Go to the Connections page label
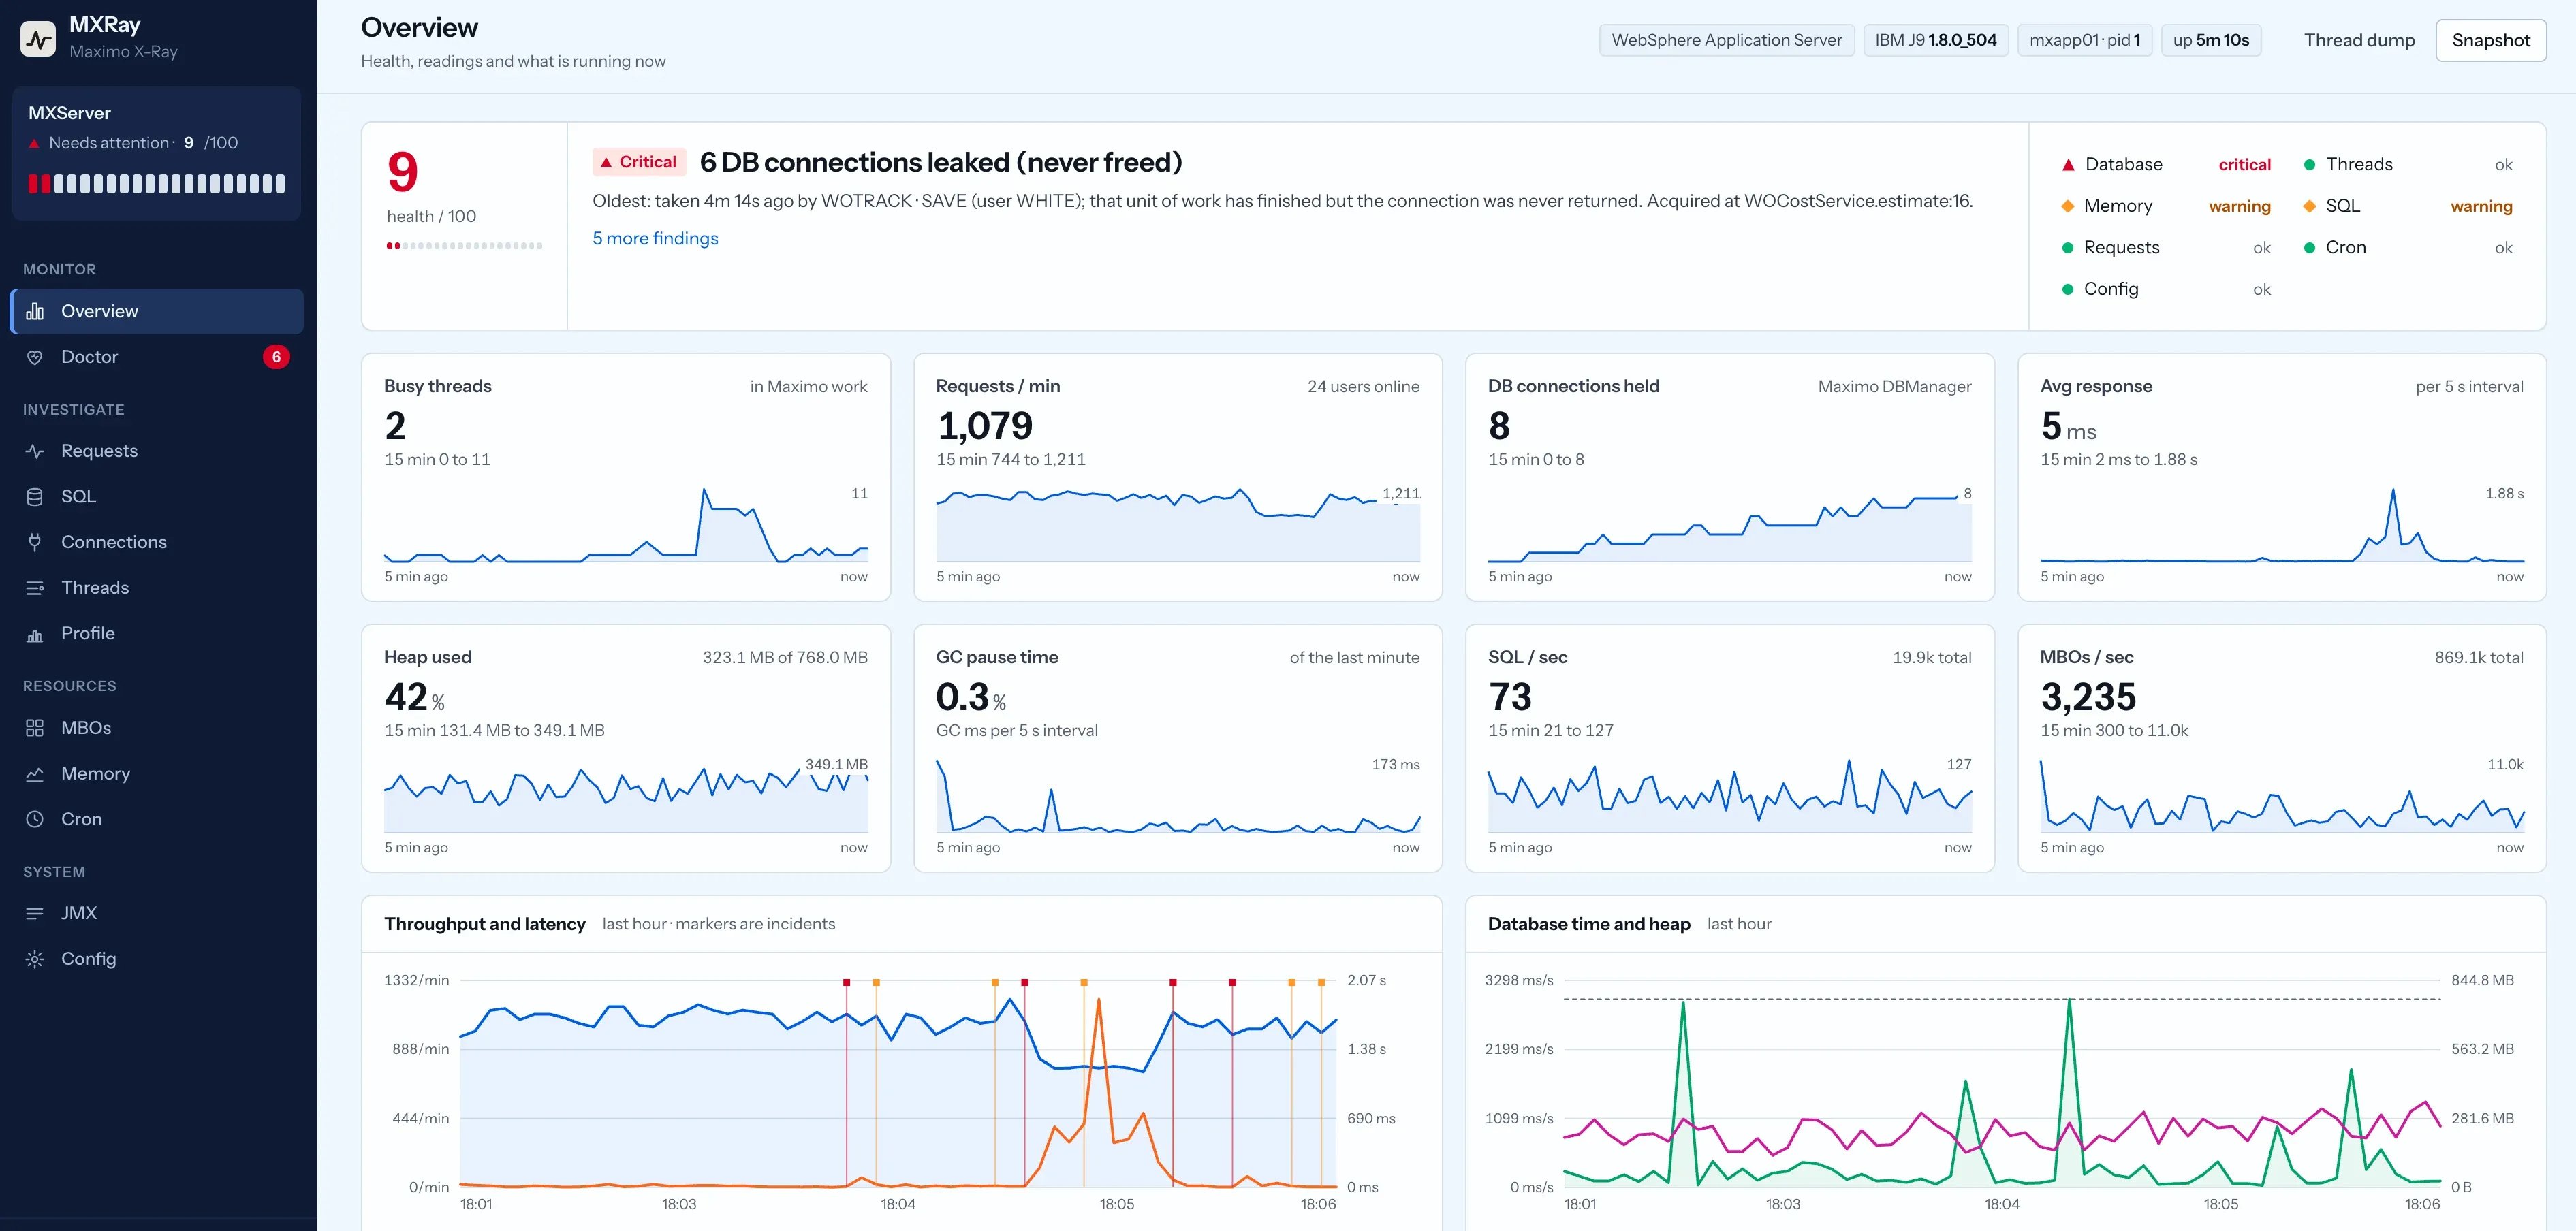The width and height of the screenshot is (2576, 1231). [x=114, y=542]
